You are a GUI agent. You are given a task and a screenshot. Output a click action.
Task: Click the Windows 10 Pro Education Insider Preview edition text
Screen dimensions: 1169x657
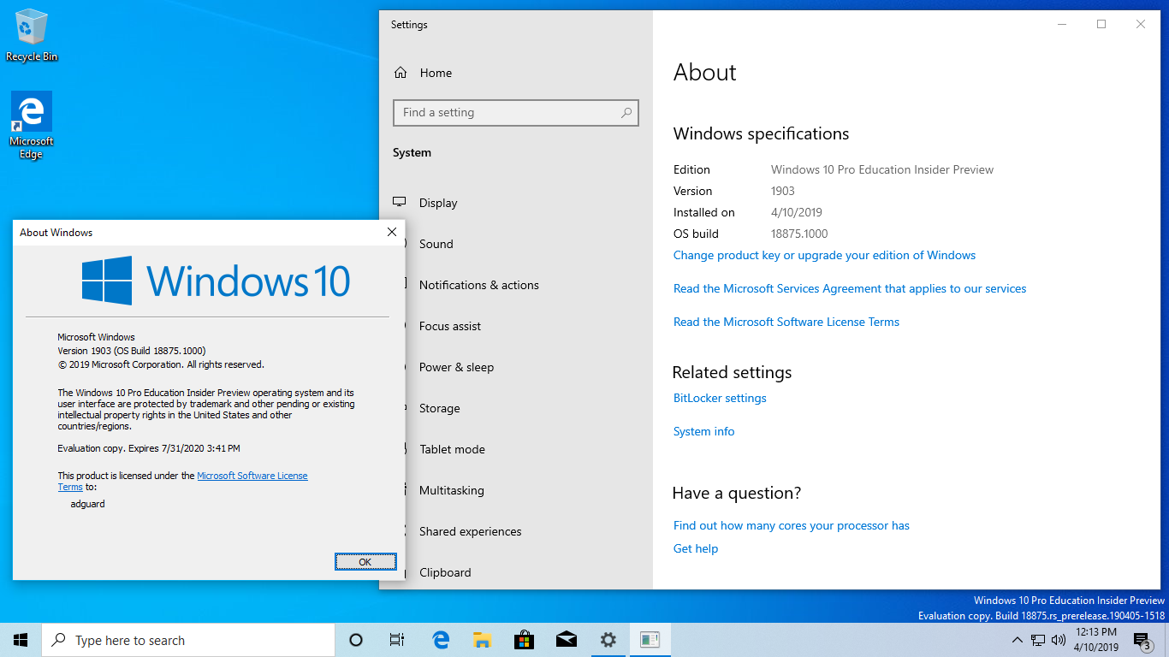(882, 169)
